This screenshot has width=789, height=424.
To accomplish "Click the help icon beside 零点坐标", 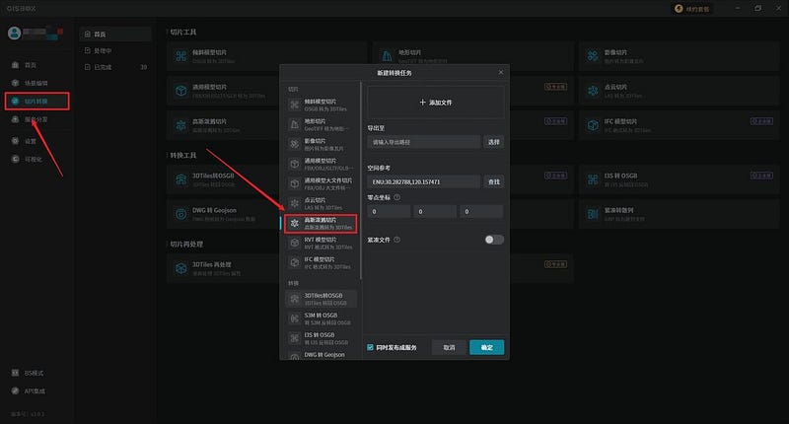I will pos(397,197).
